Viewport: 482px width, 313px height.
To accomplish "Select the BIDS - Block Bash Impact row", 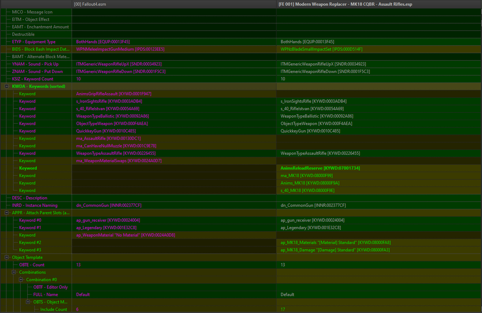I will click(x=241, y=49).
